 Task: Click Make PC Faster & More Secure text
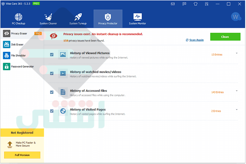(26, 144)
